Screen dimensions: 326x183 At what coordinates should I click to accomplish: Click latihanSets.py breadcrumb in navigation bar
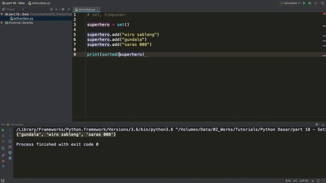(x=39, y=3)
